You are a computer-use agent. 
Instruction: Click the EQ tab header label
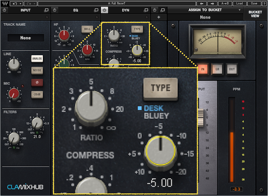coord(76,10)
